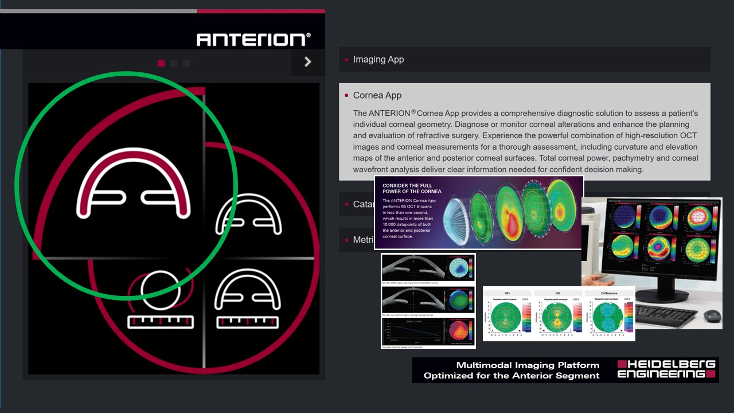Advance the carousel with the right chevron arrow

308,62
